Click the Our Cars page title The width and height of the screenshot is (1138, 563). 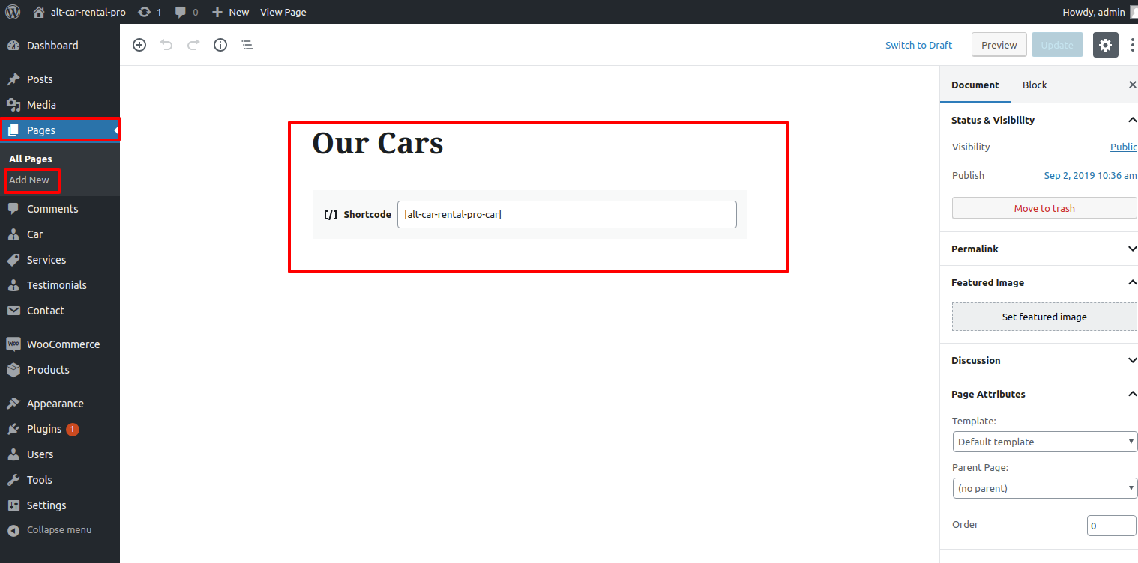pyautogui.click(x=377, y=143)
